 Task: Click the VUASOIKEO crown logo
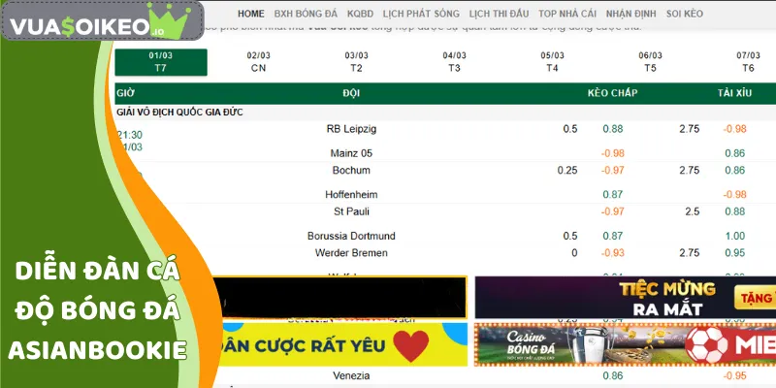(x=102, y=20)
